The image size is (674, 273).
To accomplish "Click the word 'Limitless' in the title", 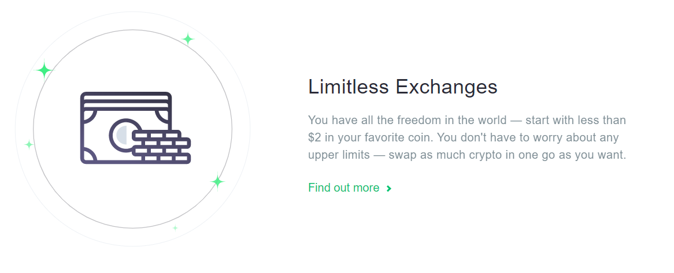I will 349,87.
